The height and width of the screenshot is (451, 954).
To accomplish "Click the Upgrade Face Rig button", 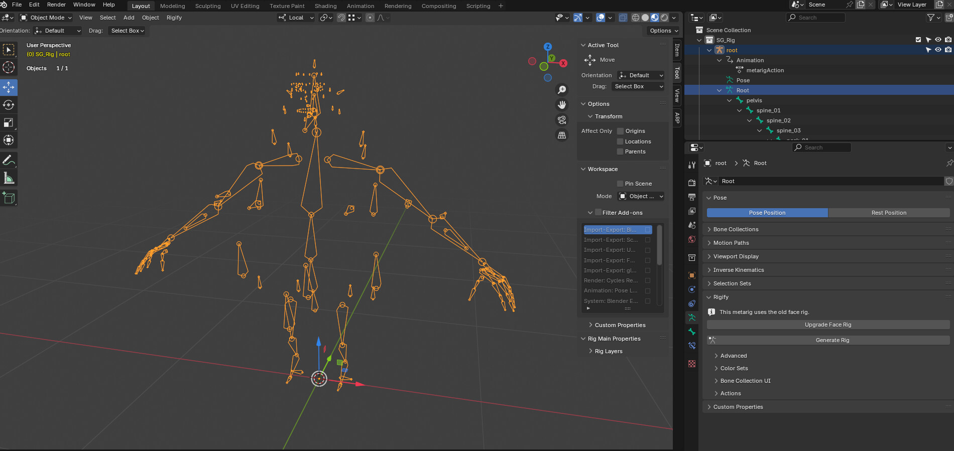I will point(828,325).
